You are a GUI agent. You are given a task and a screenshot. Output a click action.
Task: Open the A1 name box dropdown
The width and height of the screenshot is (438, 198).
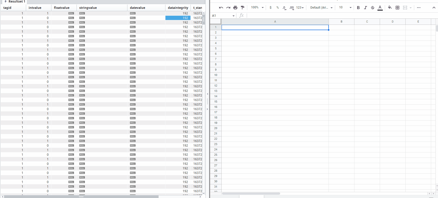coord(233,16)
